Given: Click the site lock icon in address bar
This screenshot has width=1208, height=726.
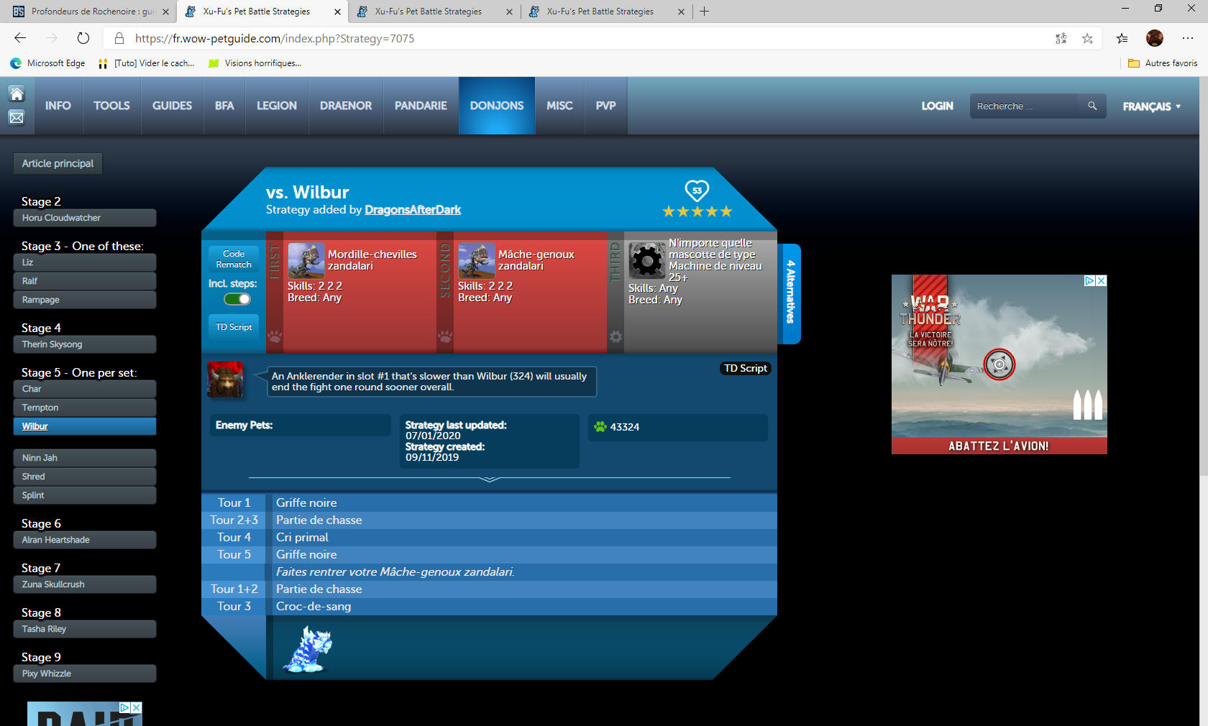Looking at the screenshot, I should [119, 39].
